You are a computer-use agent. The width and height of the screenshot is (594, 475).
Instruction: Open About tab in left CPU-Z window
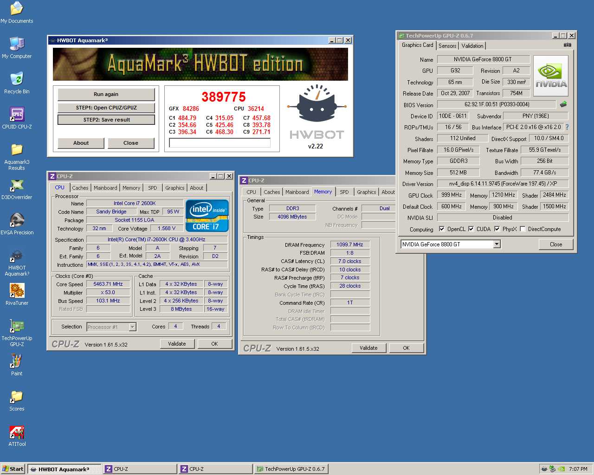197,188
